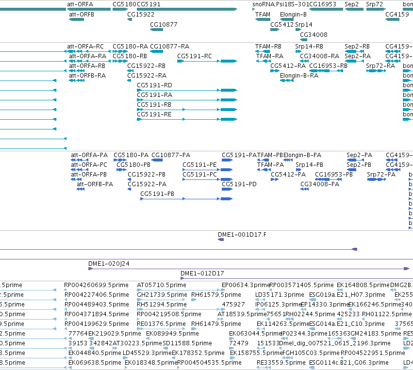Click the att-ORFA-RA transcript label

[x=87, y=56]
